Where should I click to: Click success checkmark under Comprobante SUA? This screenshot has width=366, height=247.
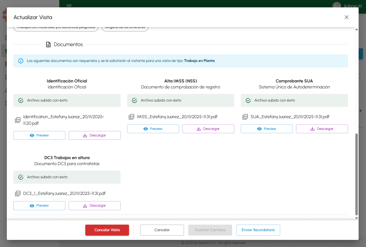(x=248, y=100)
